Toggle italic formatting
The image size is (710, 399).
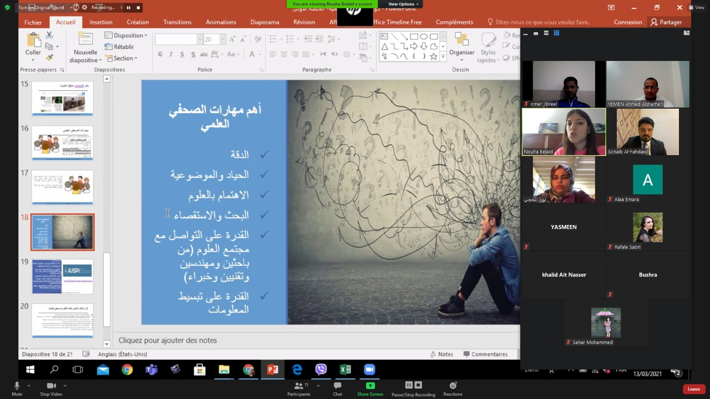(x=171, y=54)
